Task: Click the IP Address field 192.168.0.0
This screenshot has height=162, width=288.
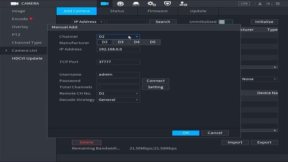Action: click(x=118, y=49)
